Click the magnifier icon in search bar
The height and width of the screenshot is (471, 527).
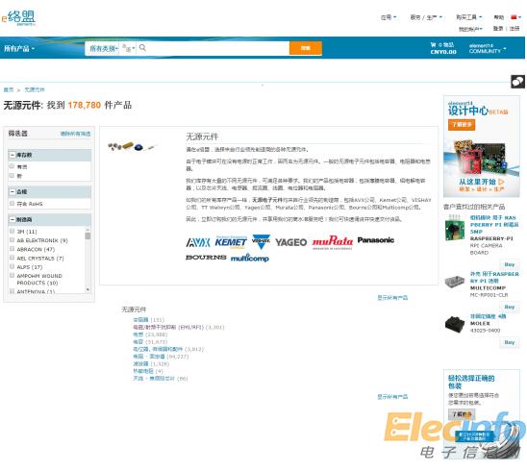point(142,48)
